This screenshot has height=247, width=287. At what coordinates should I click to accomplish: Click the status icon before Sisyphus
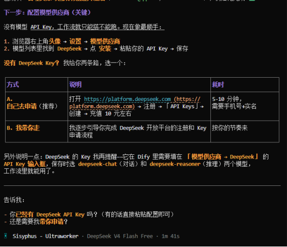click(x=6, y=236)
